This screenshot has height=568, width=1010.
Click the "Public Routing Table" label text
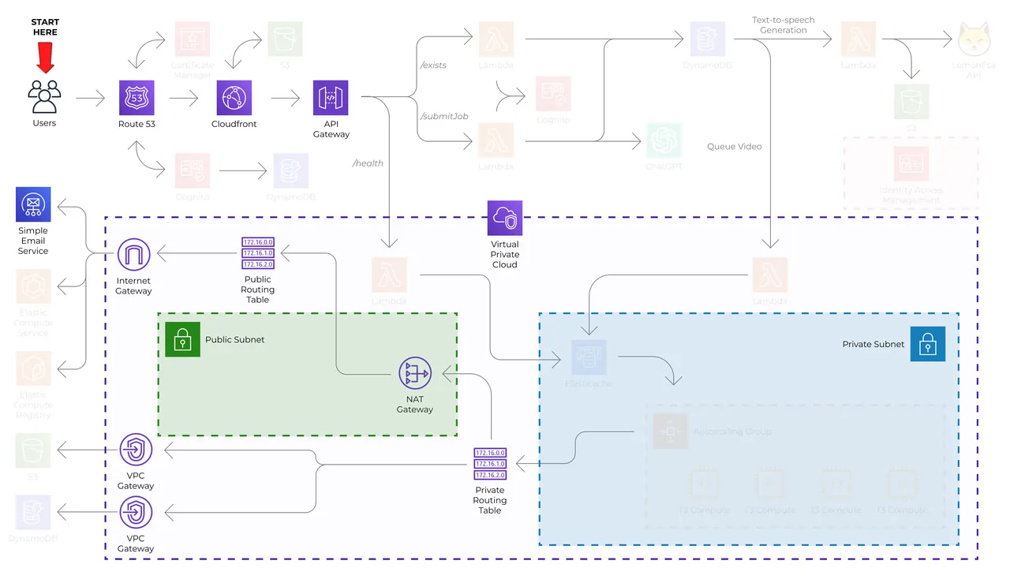258,290
